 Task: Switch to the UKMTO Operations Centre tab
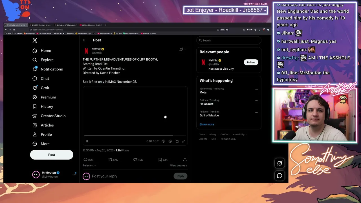coord(41,25)
